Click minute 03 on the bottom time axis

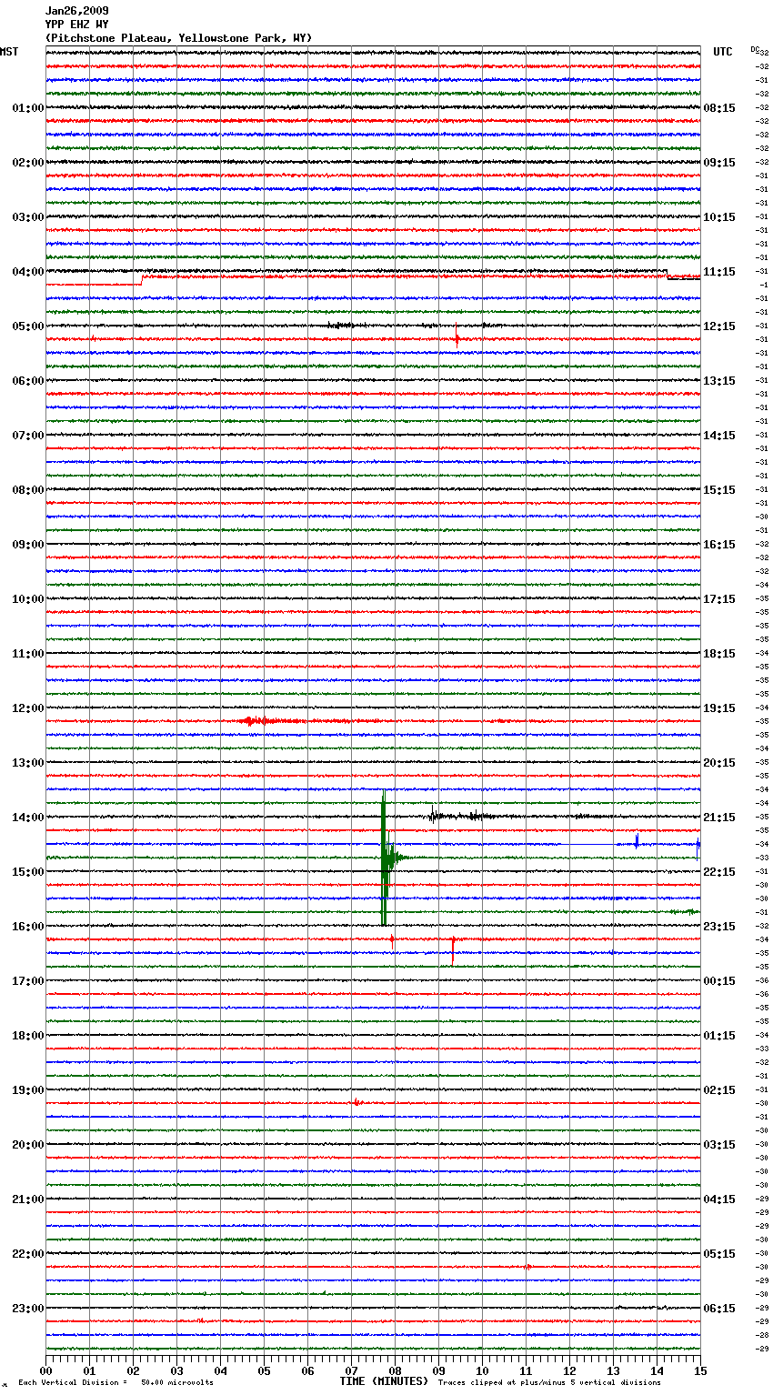pyautogui.click(x=176, y=1370)
